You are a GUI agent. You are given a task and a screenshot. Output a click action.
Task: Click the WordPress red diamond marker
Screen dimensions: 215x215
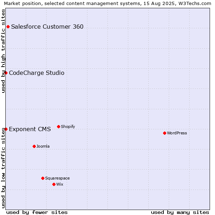[165, 133]
